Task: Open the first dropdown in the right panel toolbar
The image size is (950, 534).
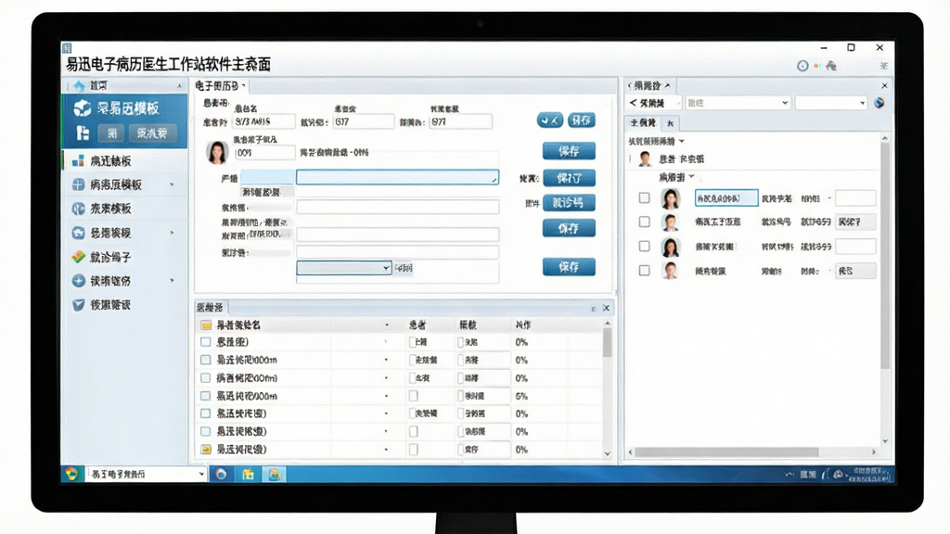Action: (x=738, y=103)
